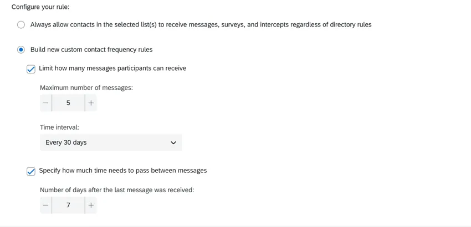Screen dimensions: 471x227
Task: Open the Time interval dropdown
Action: (111, 142)
